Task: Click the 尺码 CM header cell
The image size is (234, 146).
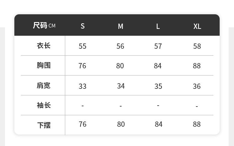Action: (44, 25)
